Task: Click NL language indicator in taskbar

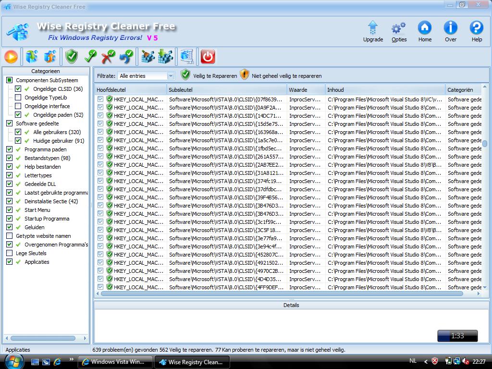Action: 413,361
